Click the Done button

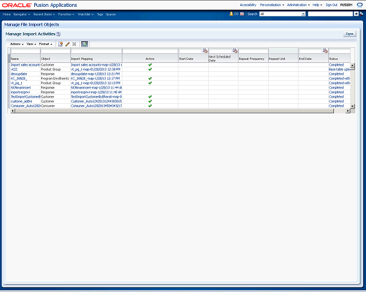[349, 34]
